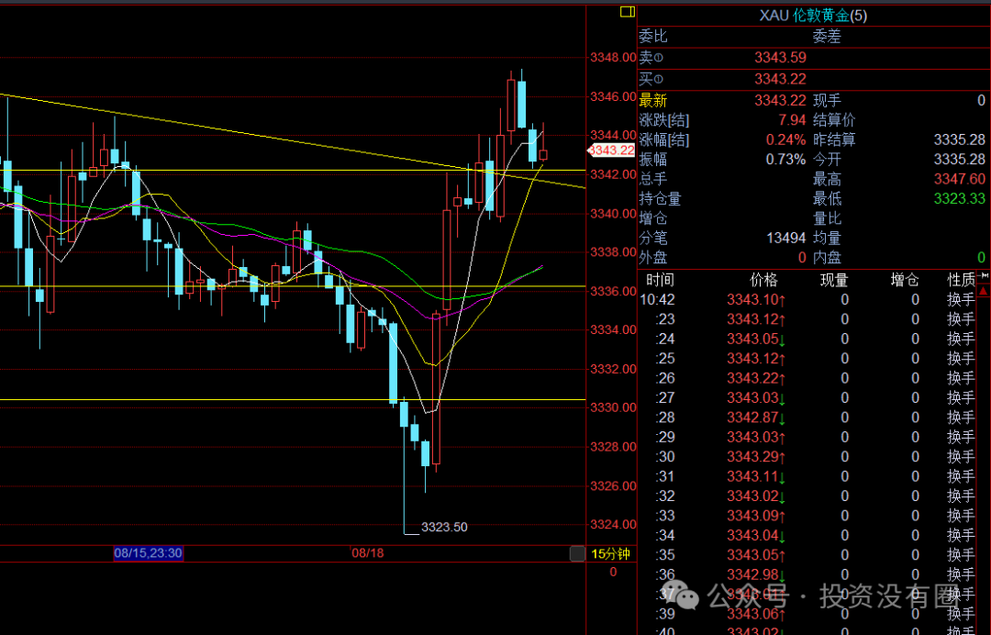Screen dimensions: 991x635
Task: Click the 08/18 date label on time axis
Action: coord(368,552)
